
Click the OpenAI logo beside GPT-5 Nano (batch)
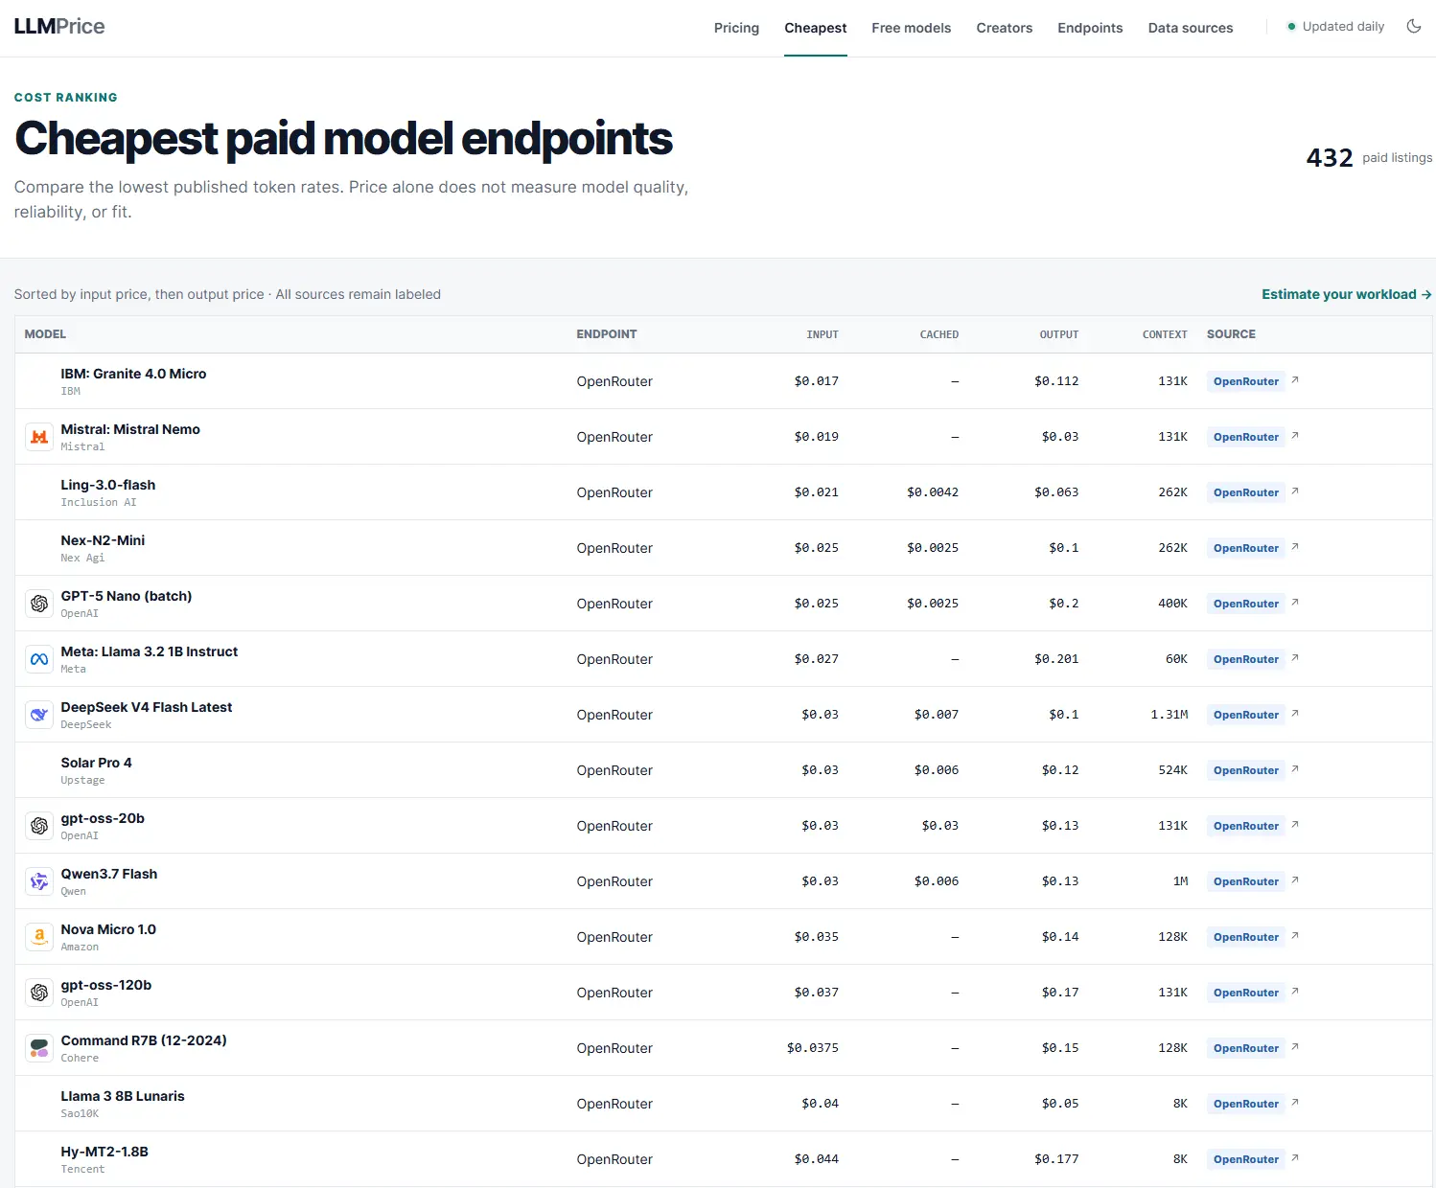pyautogui.click(x=39, y=604)
